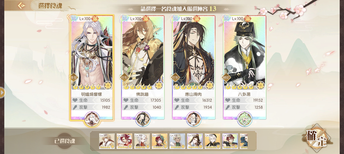Remove the first selected soul thumbnail
The width and height of the screenshot is (344, 154).
click(107, 141)
